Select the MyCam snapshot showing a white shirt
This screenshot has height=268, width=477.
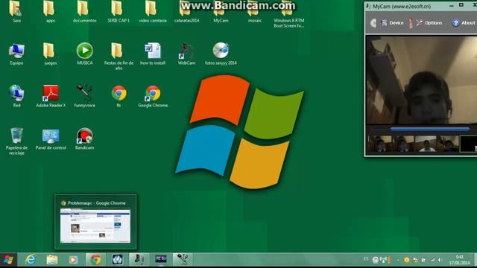[426, 144]
